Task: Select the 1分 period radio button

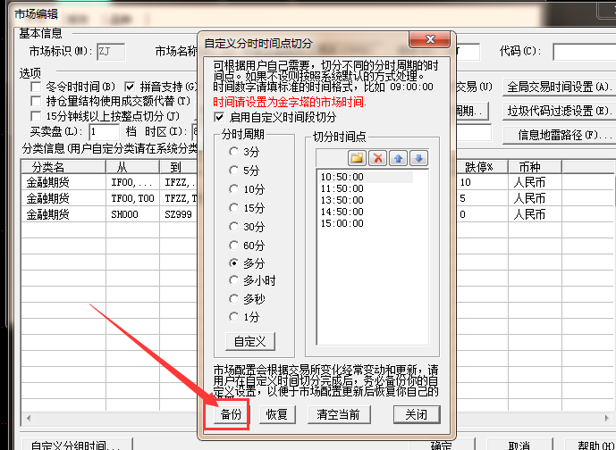Action: pyautogui.click(x=235, y=319)
